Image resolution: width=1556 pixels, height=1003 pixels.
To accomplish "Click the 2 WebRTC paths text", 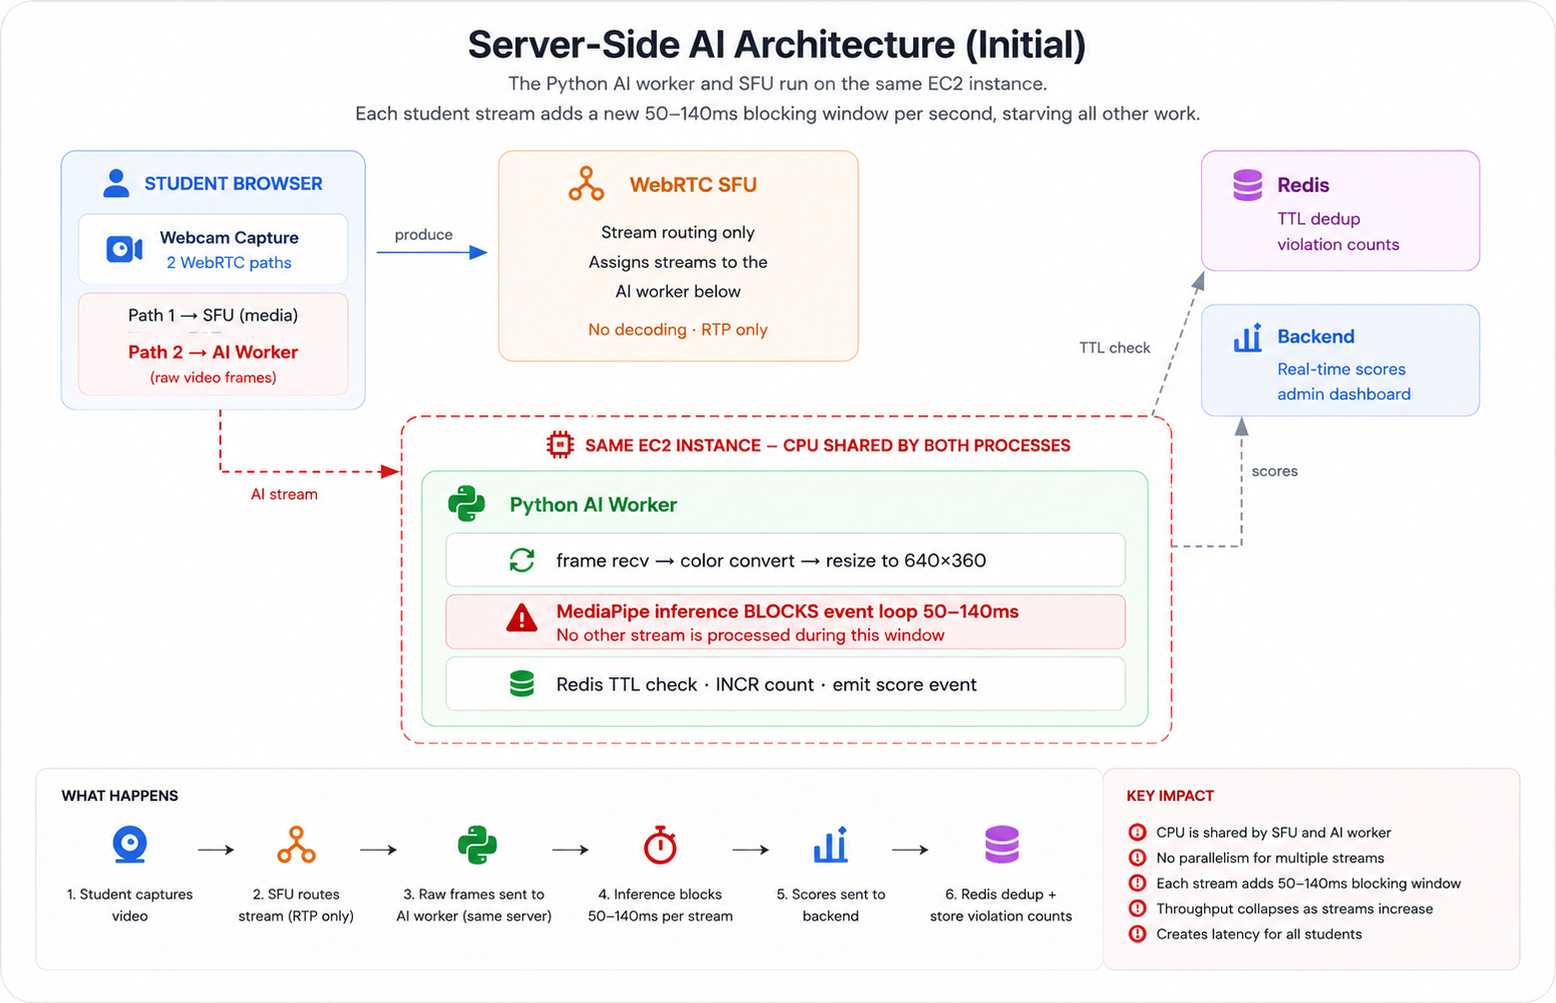I will click(x=229, y=263).
